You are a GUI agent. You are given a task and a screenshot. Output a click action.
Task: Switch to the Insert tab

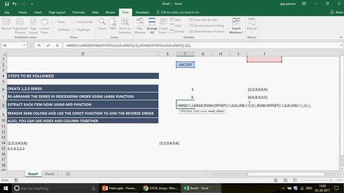tap(38, 12)
